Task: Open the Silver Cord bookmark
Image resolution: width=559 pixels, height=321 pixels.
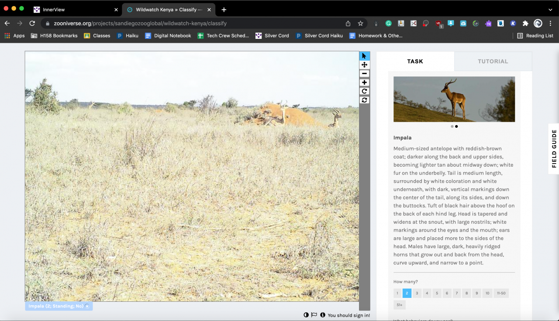Action: [272, 36]
